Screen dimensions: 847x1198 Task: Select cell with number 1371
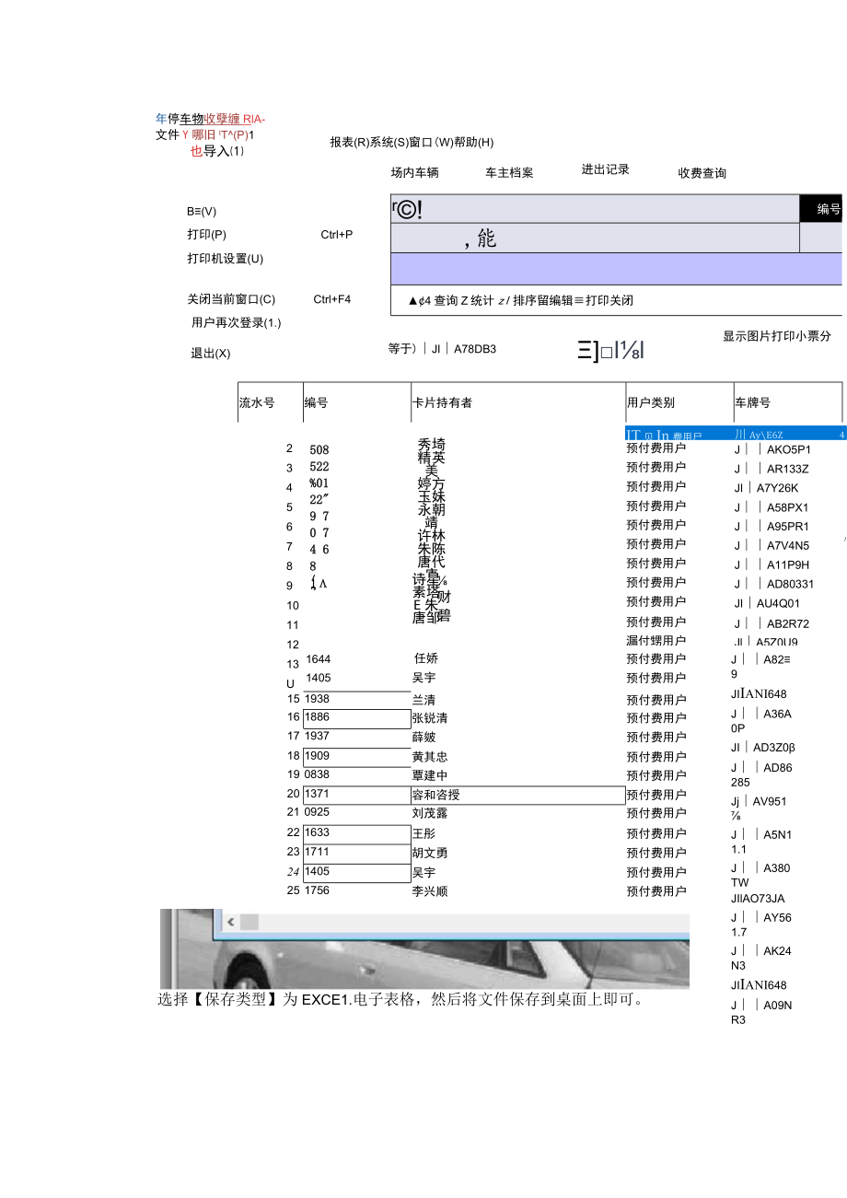317,794
